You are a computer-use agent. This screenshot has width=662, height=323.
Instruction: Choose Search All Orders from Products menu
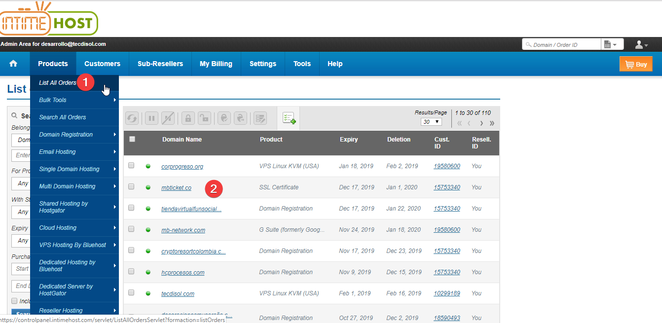[x=63, y=117]
